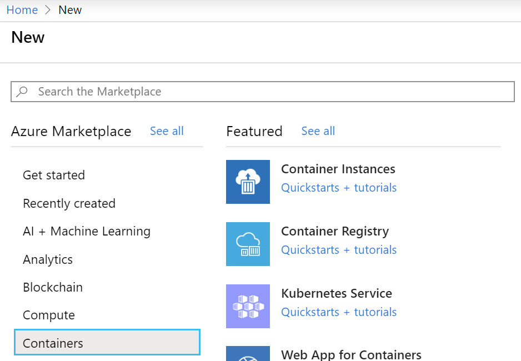Type in the Search the Marketplace field
This screenshot has width=521, height=361.
[272, 92]
